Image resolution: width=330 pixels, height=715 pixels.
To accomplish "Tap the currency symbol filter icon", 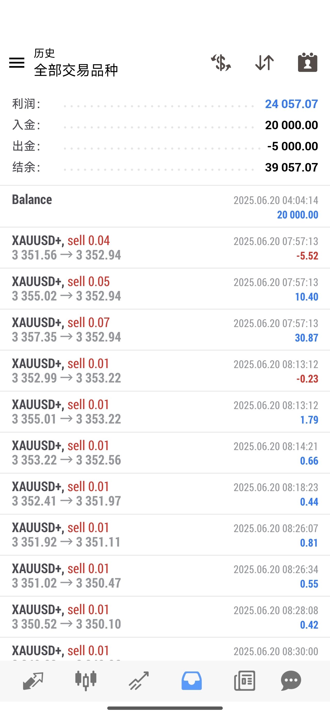I will pos(221,62).
